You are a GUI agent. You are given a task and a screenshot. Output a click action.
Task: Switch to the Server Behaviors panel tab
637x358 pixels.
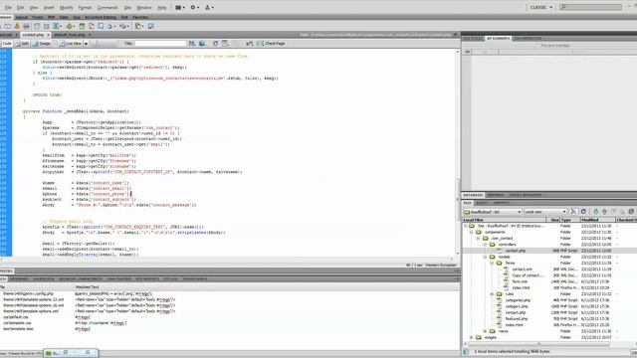pyautogui.click(x=525, y=195)
